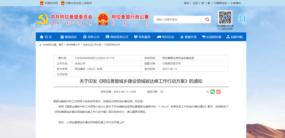Click the generic share icon
Image resolution: width=285 pixels, height=138 pixels.
coord(207,92)
